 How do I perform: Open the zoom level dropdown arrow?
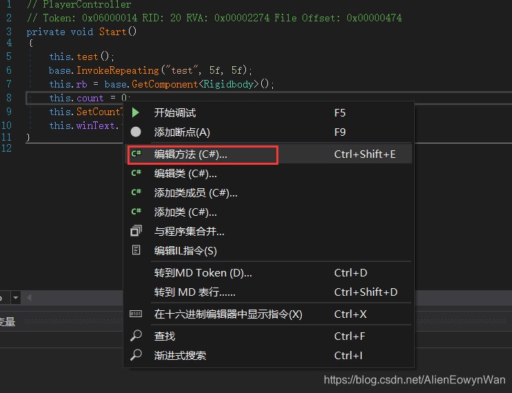coord(15,297)
